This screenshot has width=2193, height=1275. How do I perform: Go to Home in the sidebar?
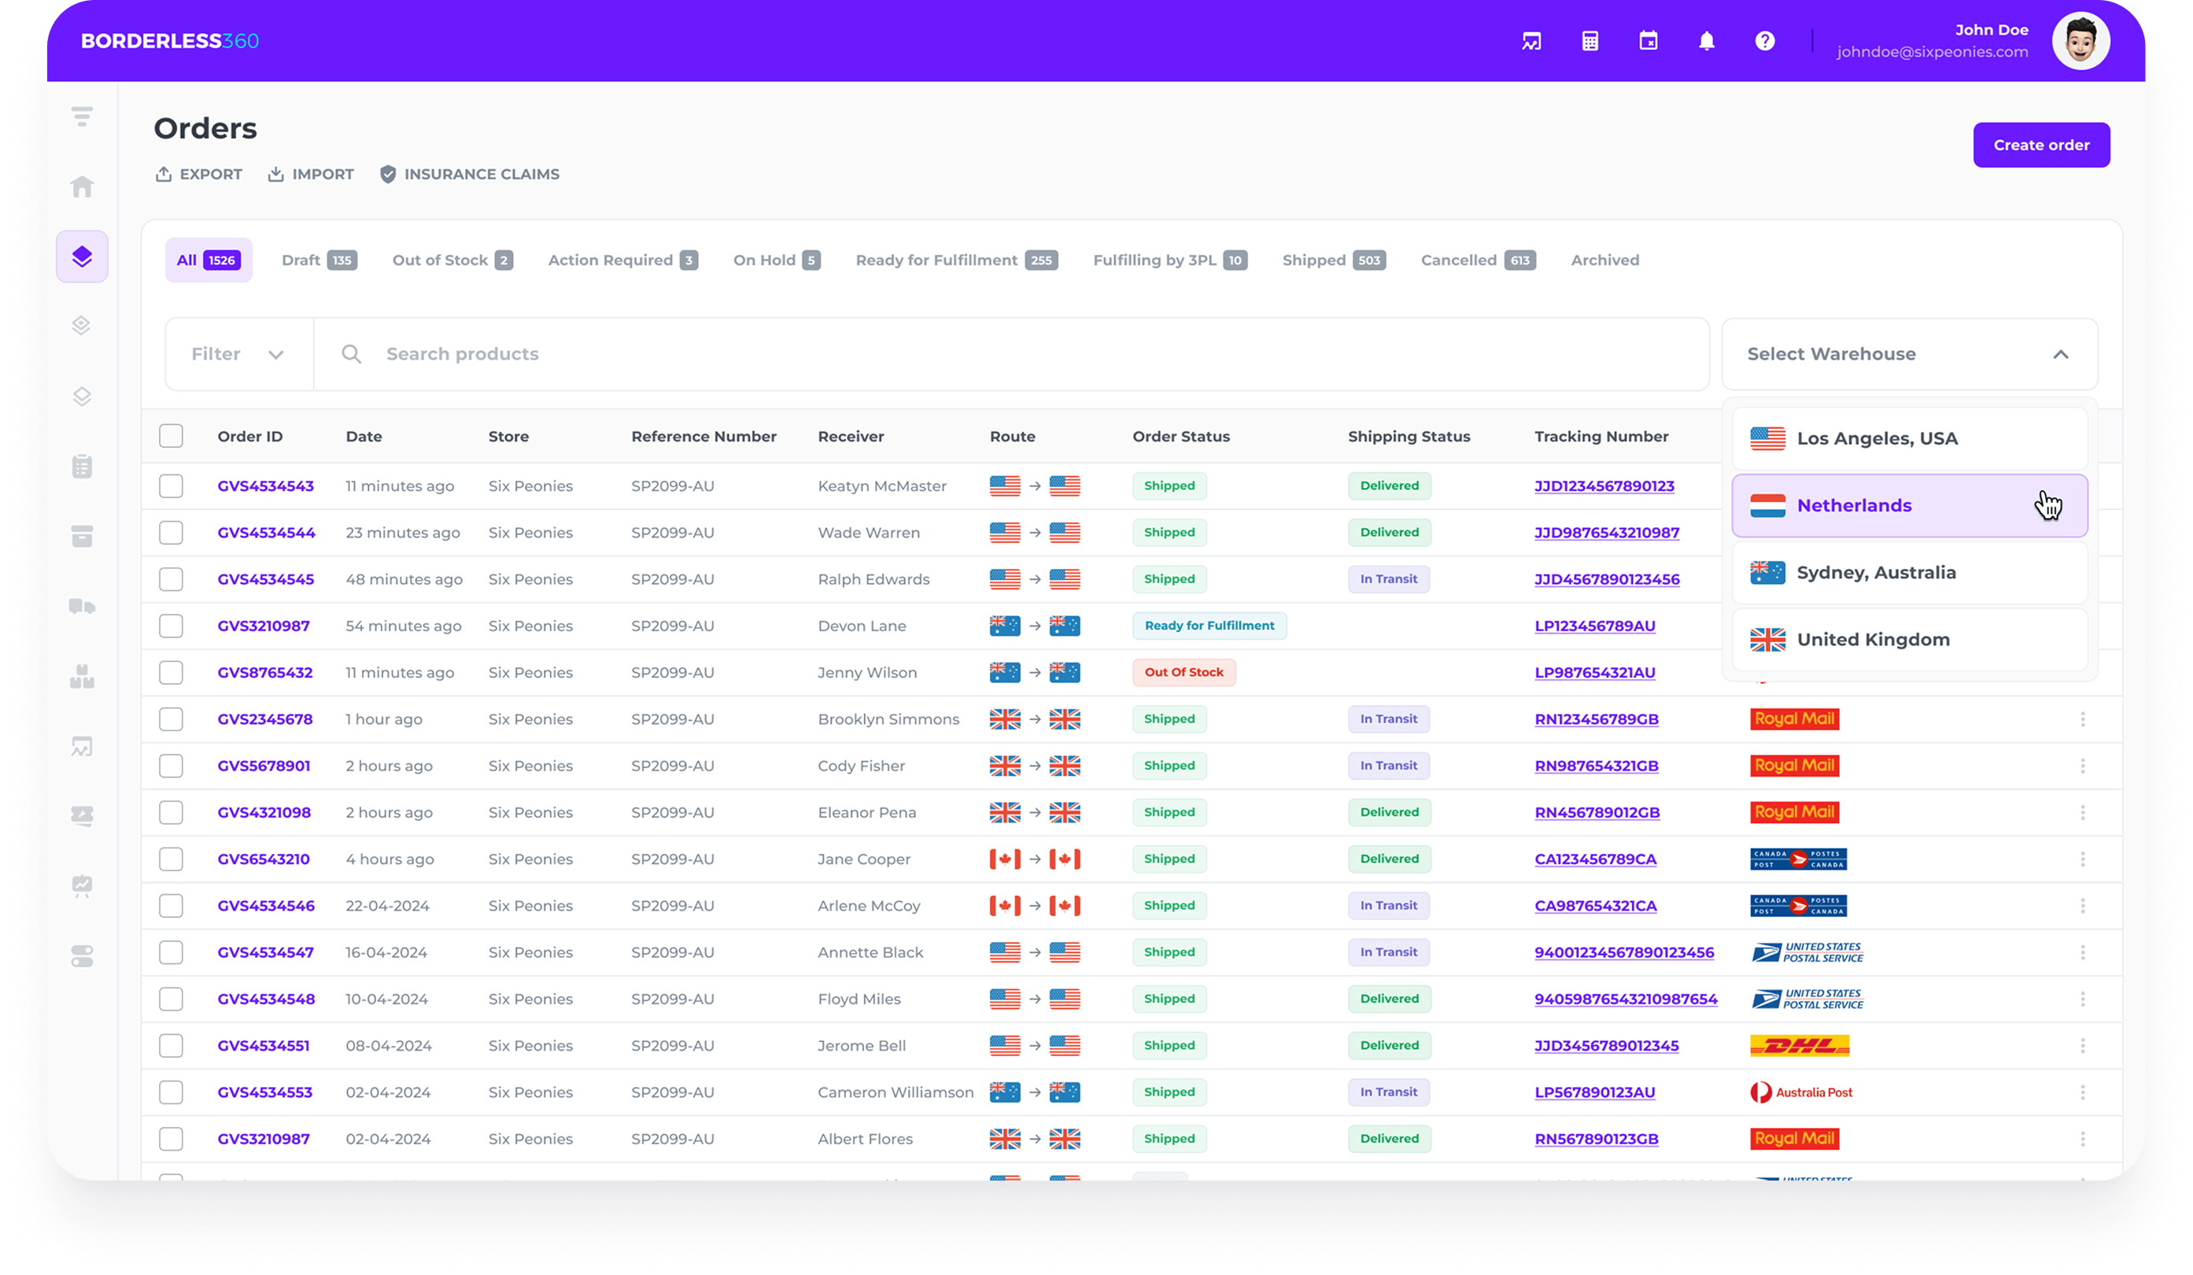click(82, 187)
